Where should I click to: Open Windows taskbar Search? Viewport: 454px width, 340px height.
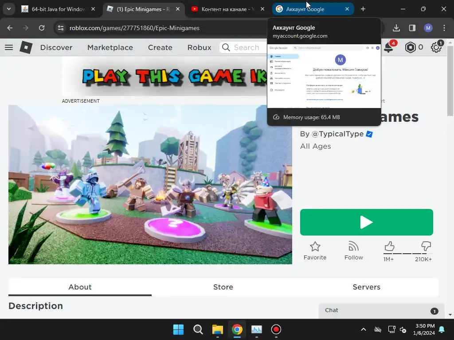198,329
